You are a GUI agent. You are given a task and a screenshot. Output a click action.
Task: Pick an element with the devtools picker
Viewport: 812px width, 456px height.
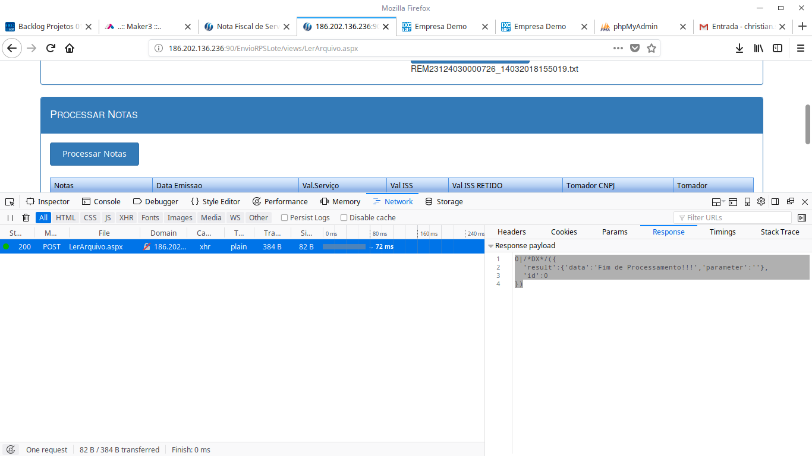(10, 201)
